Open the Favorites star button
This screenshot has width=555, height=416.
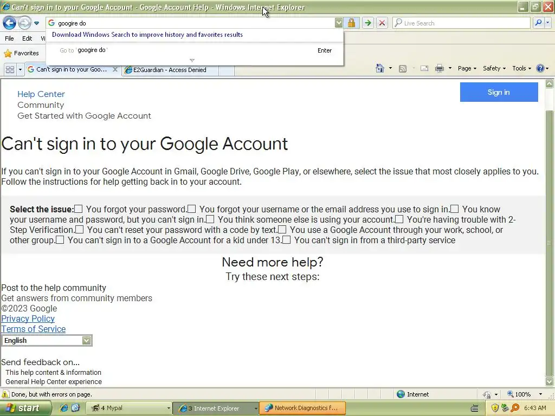[21, 53]
